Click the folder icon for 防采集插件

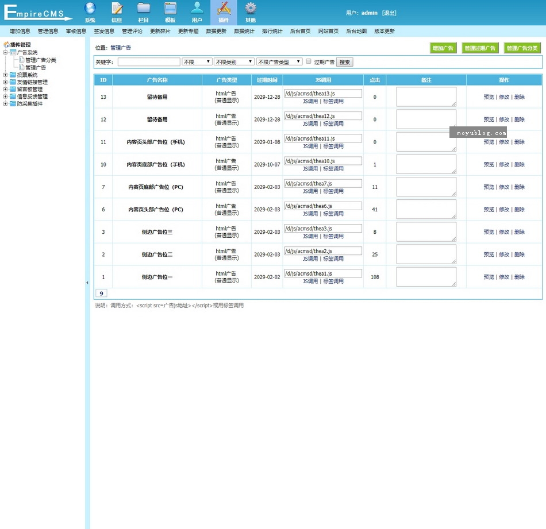13,104
